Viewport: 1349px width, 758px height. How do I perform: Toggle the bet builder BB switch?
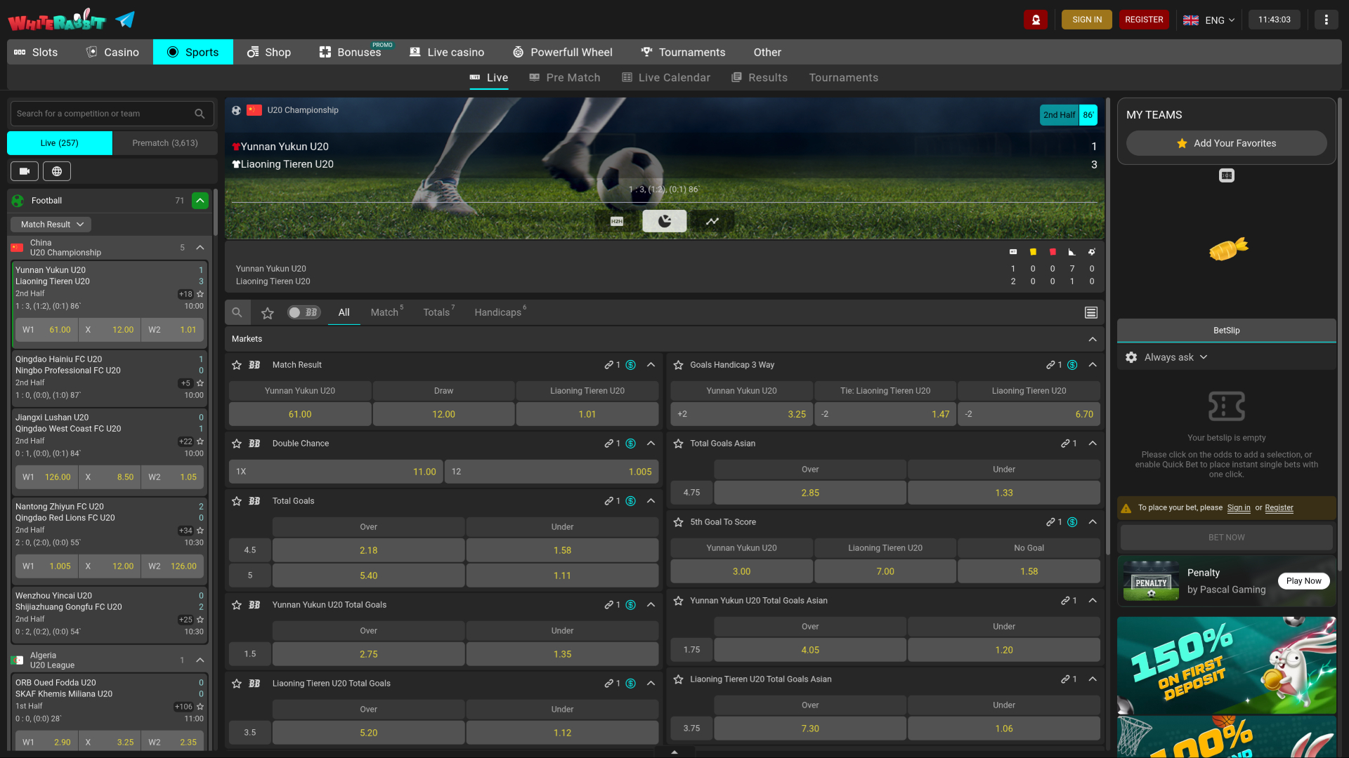pos(304,312)
